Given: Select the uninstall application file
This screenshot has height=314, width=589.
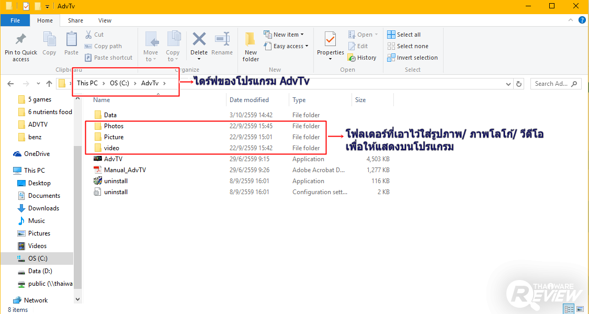Looking at the screenshot, I should click(242, 181).
